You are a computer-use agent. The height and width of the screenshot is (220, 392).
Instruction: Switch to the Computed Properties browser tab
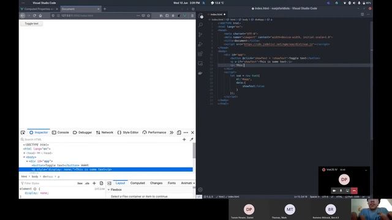[x=39, y=9]
